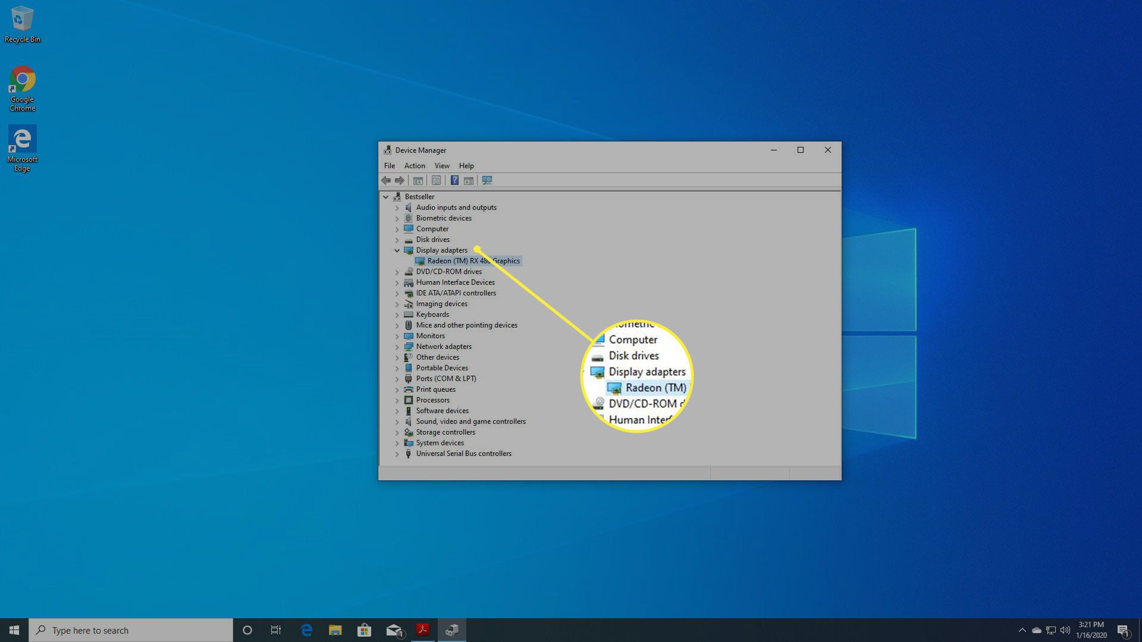1142x642 pixels.
Task: Open the Action Center notifications
Action: [x=1123, y=630]
